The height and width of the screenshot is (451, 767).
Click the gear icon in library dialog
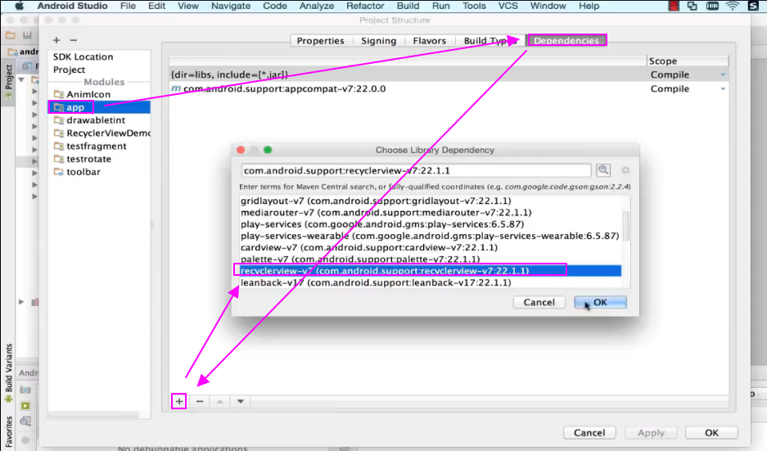click(625, 170)
